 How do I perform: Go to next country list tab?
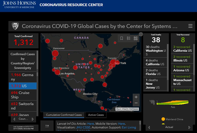[33, 119]
